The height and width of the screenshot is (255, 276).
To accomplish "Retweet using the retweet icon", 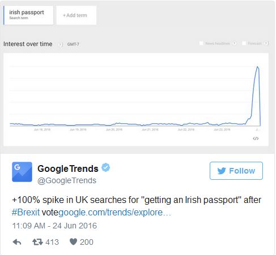I will pos(37,242).
